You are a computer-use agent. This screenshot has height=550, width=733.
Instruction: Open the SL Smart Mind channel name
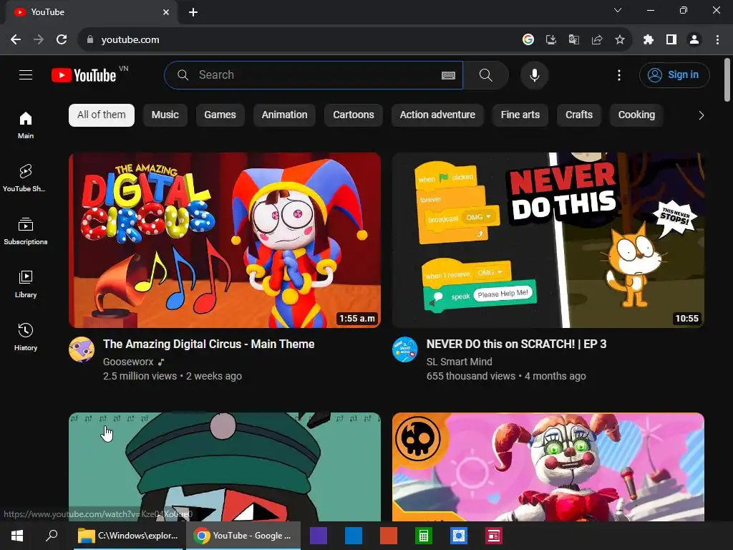(459, 362)
